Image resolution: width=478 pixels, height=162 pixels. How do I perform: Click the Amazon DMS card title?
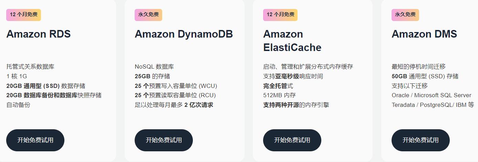(424, 34)
